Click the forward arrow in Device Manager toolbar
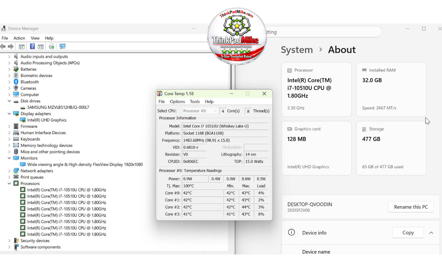 pyautogui.click(x=10, y=46)
